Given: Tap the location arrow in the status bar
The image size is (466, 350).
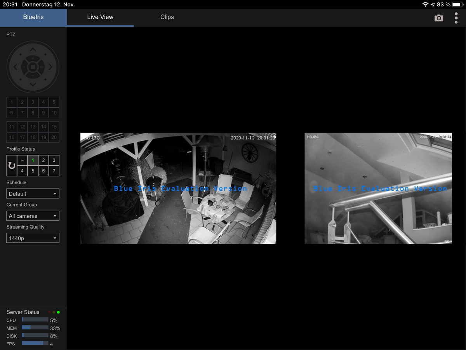Looking at the screenshot, I should coord(433,5).
